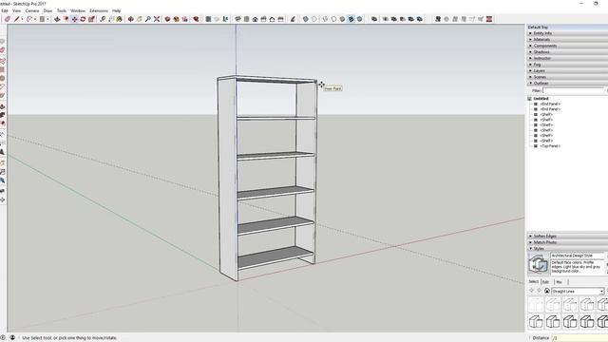Switch to Top view
This screenshot has width=608, height=342.
[246, 19]
